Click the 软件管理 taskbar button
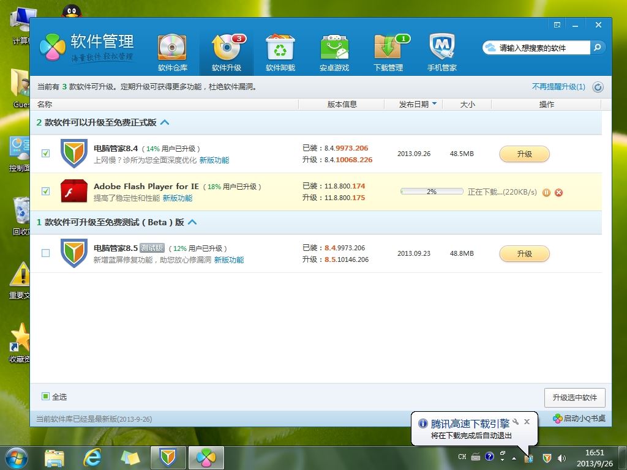This screenshot has height=470, width=627. point(206,458)
